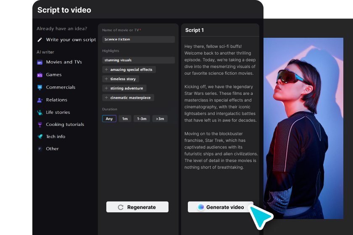353x235 pixels.
Task: Select the Any duration option
Action: click(x=109, y=118)
